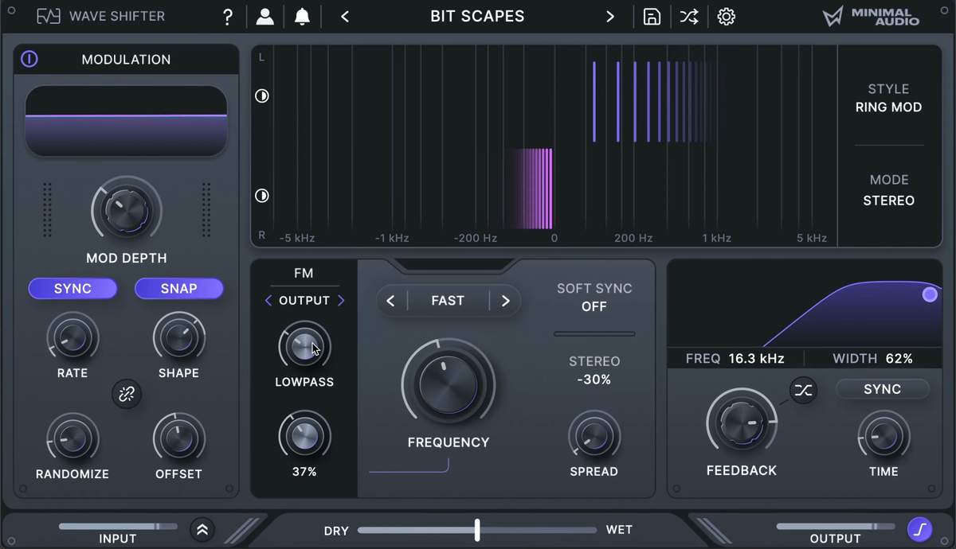This screenshot has width=956, height=549.
Task: Select previous preset with left arrow
Action: pos(345,17)
